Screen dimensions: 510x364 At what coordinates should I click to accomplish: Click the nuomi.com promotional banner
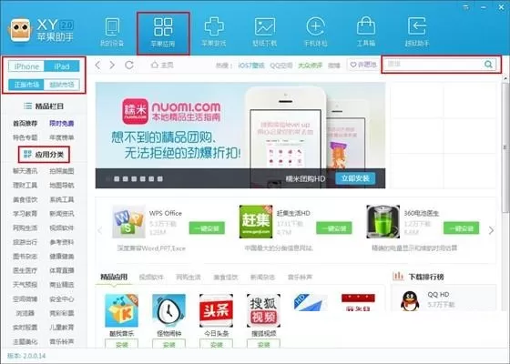(240, 136)
